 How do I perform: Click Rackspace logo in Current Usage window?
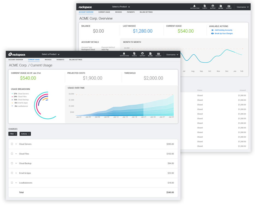click(x=17, y=54)
